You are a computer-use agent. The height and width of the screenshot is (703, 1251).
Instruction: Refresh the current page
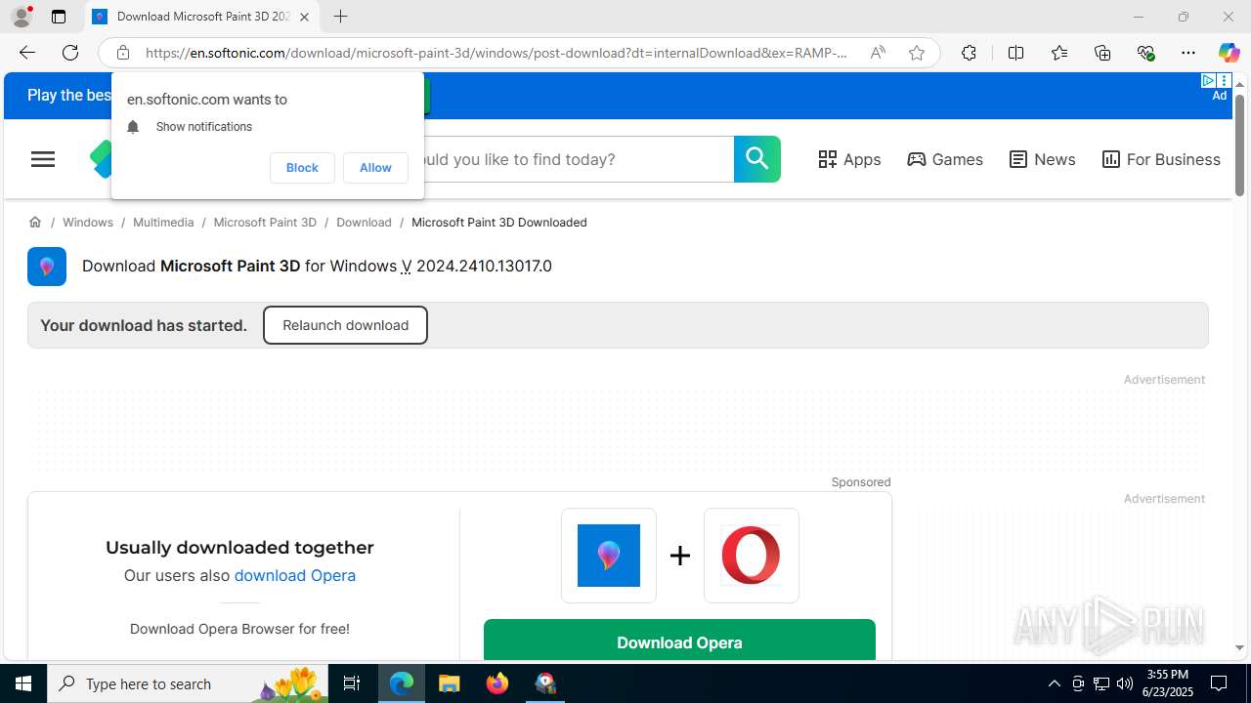70,53
